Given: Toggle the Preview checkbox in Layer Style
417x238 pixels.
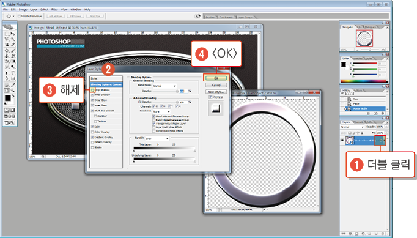Looking at the screenshot, I should tap(210, 97).
